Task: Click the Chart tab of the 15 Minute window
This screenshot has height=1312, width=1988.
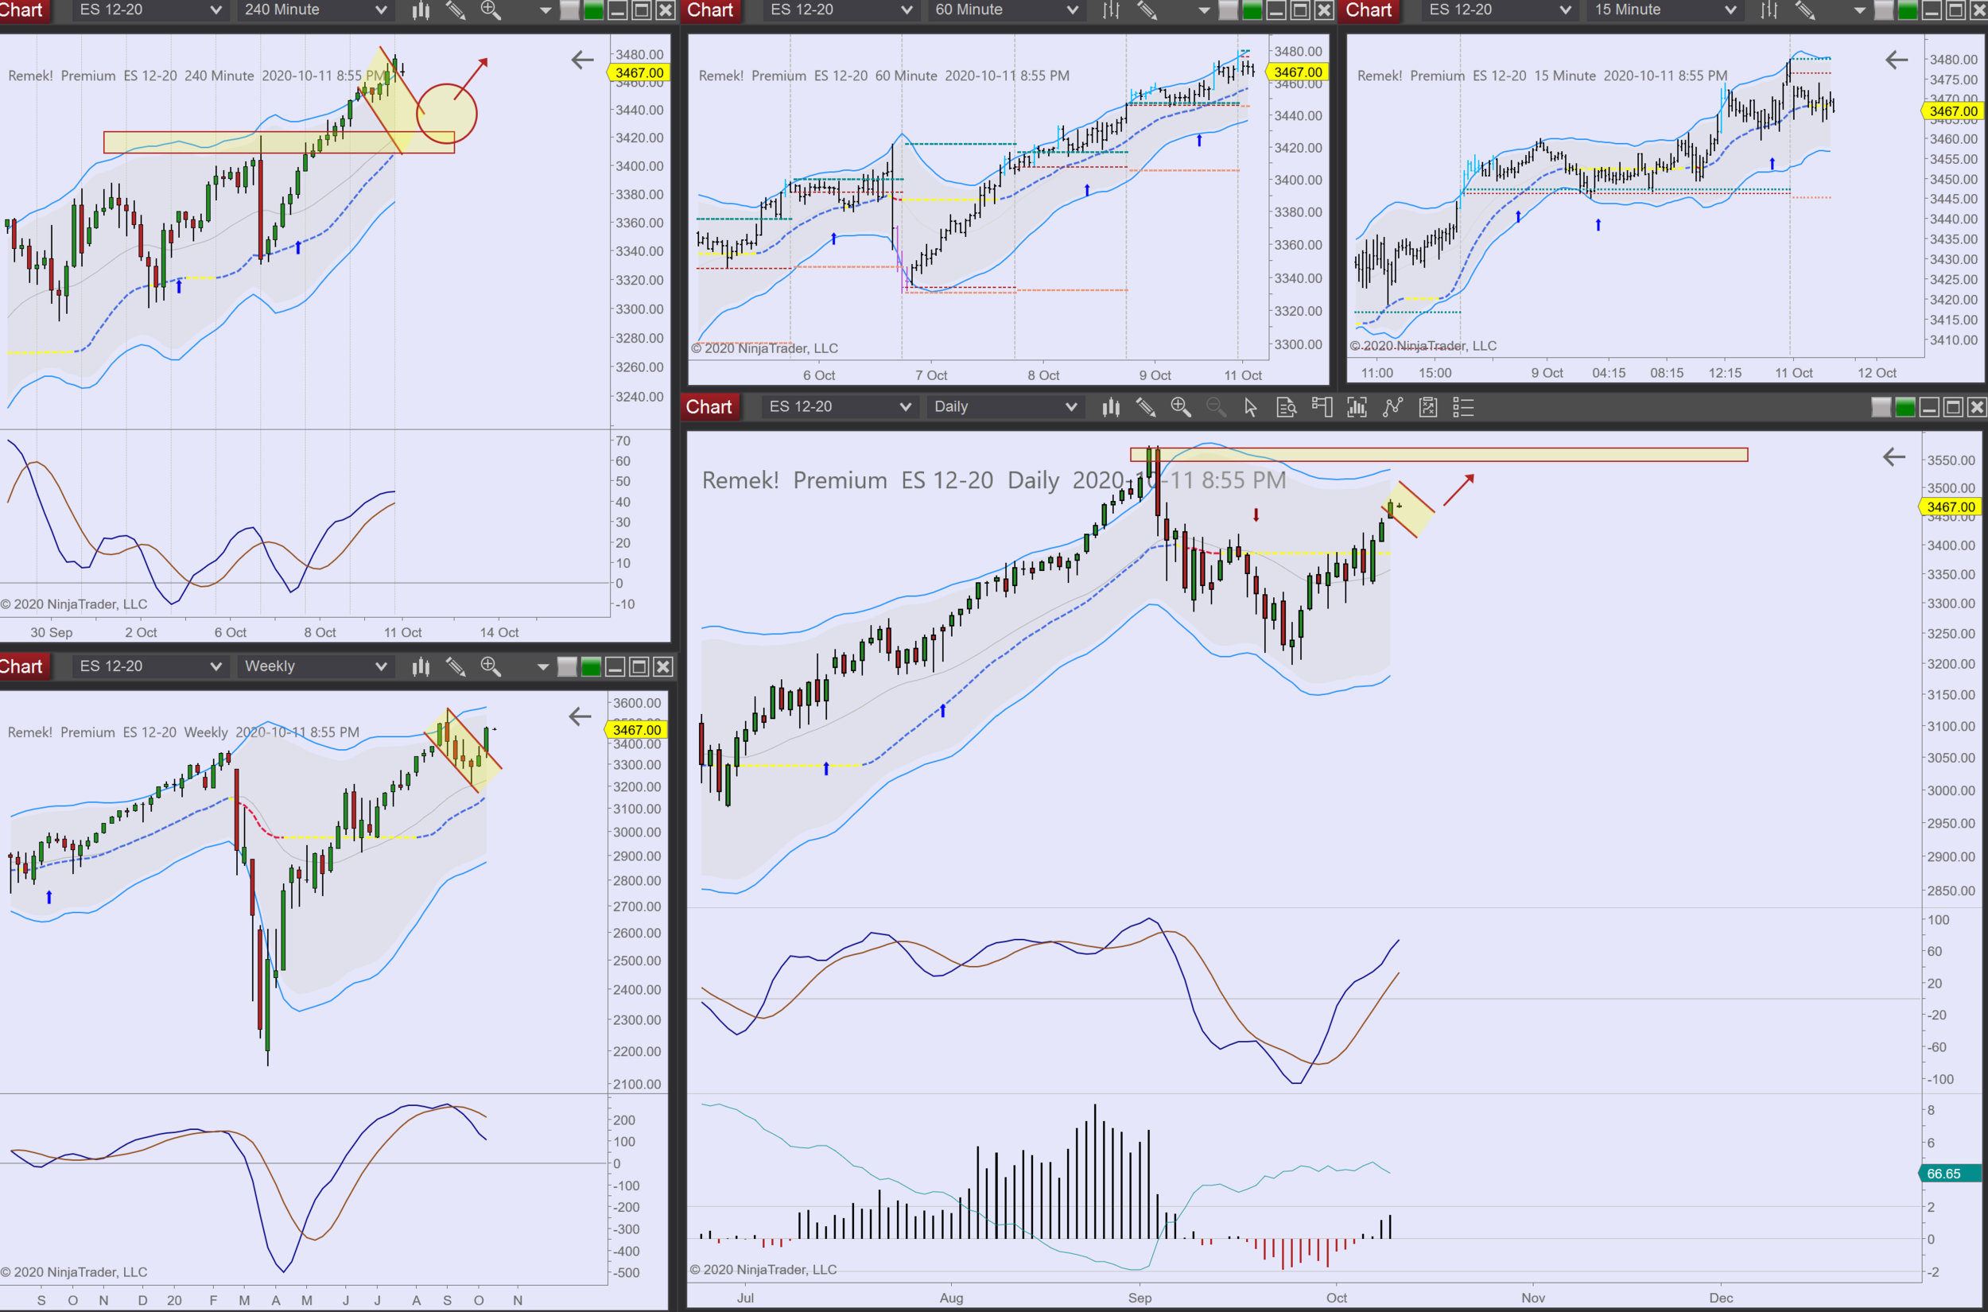Action: click(1368, 10)
